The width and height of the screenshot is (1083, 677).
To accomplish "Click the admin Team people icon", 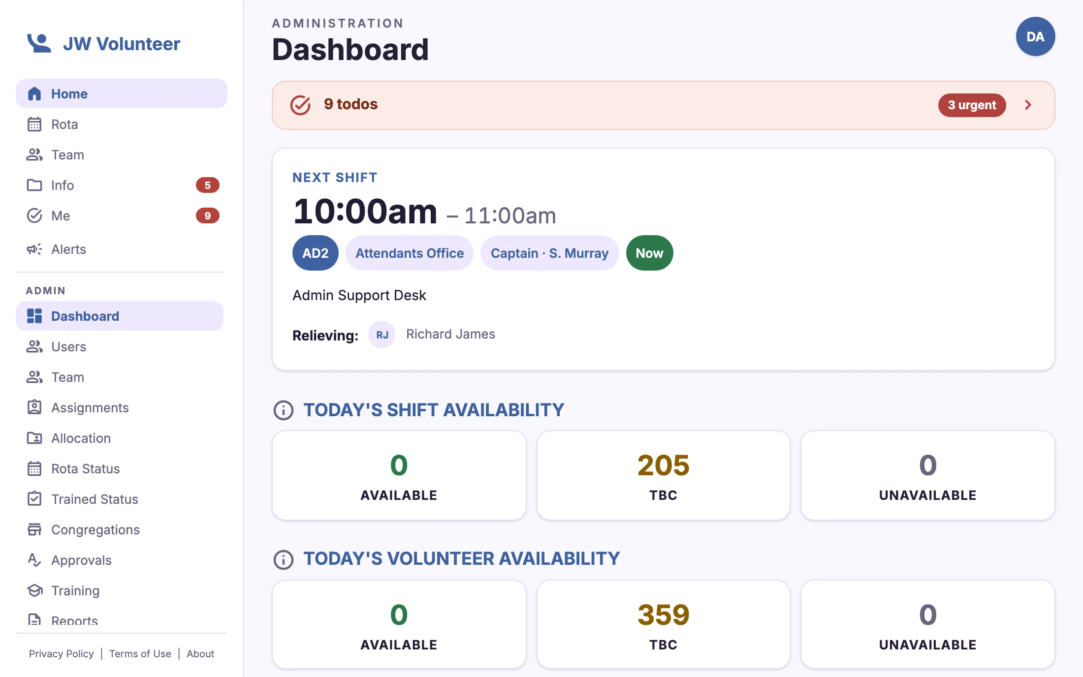I will pos(34,377).
